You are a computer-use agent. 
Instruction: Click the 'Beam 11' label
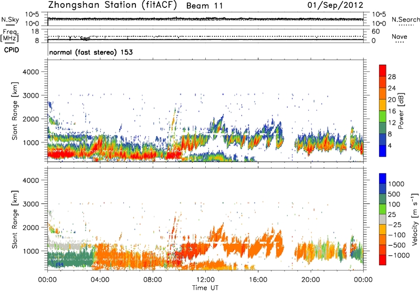(204, 6)
